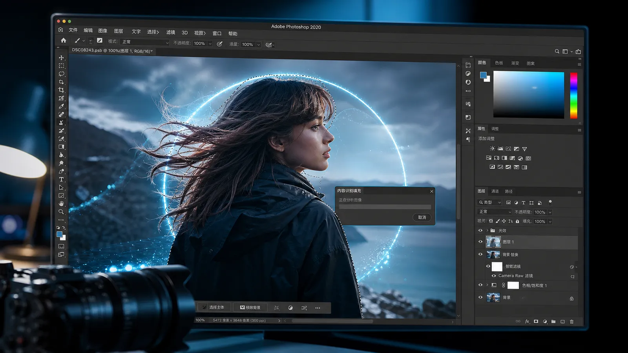This screenshot has width=628, height=353.
Task: Expand the 光效 group
Action: 487,231
